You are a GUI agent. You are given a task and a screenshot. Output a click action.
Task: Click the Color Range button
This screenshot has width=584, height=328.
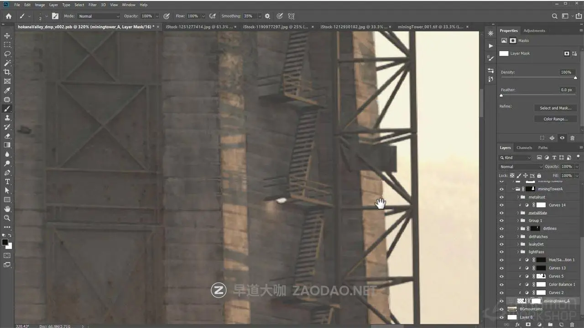tap(555, 119)
